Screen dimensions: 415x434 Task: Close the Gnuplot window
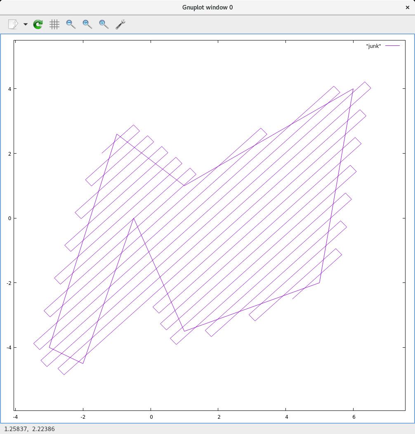[x=407, y=7]
